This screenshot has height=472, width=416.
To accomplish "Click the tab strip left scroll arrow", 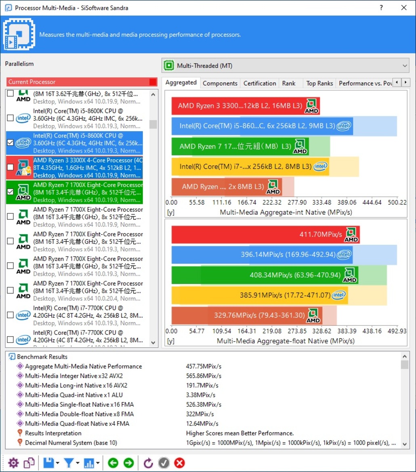I will tap(397, 82).
